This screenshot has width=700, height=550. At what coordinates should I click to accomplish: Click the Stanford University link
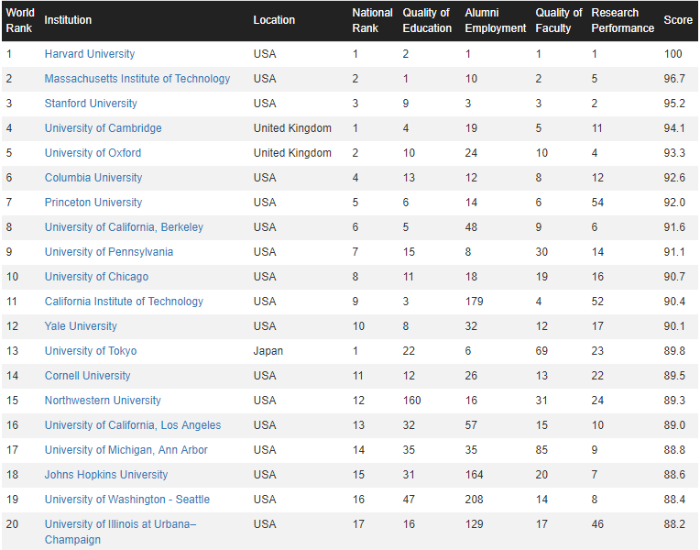tap(91, 104)
